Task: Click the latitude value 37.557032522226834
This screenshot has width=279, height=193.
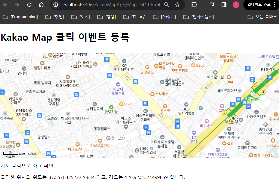Action: point(72,177)
